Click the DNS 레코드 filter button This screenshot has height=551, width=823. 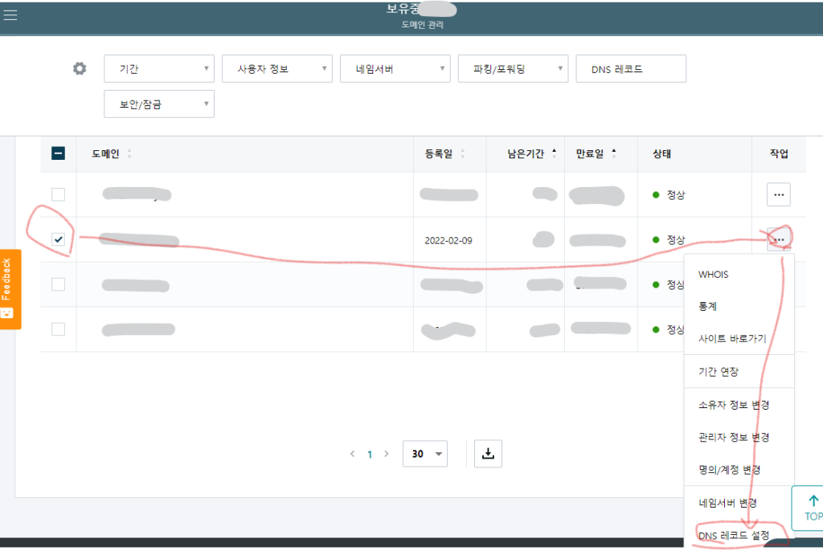pyautogui.click(x=631, y=69)
